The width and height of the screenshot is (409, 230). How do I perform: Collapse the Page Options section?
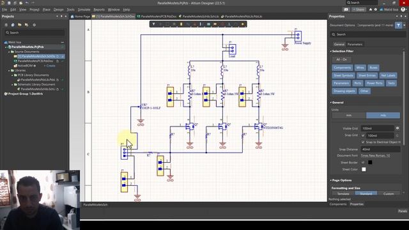coord(331,180)
